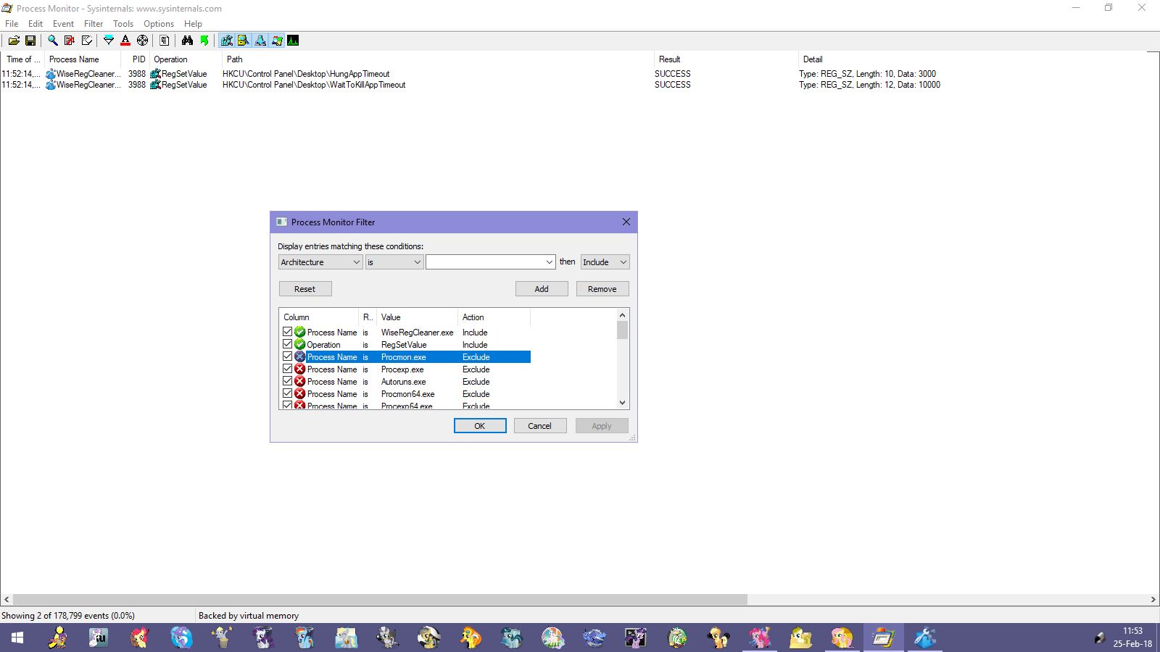
Task: Open the Options menu
Action: point(159,24)
